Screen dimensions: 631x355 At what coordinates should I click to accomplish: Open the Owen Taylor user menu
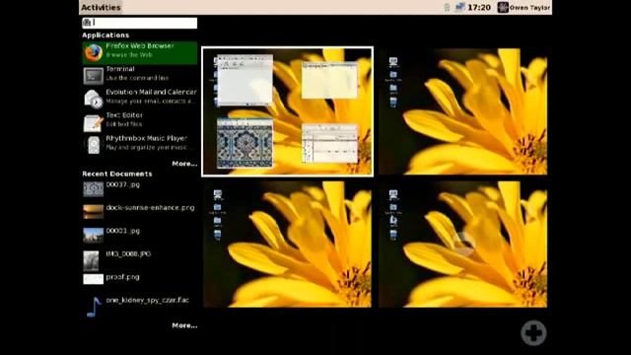click(524, 7)
